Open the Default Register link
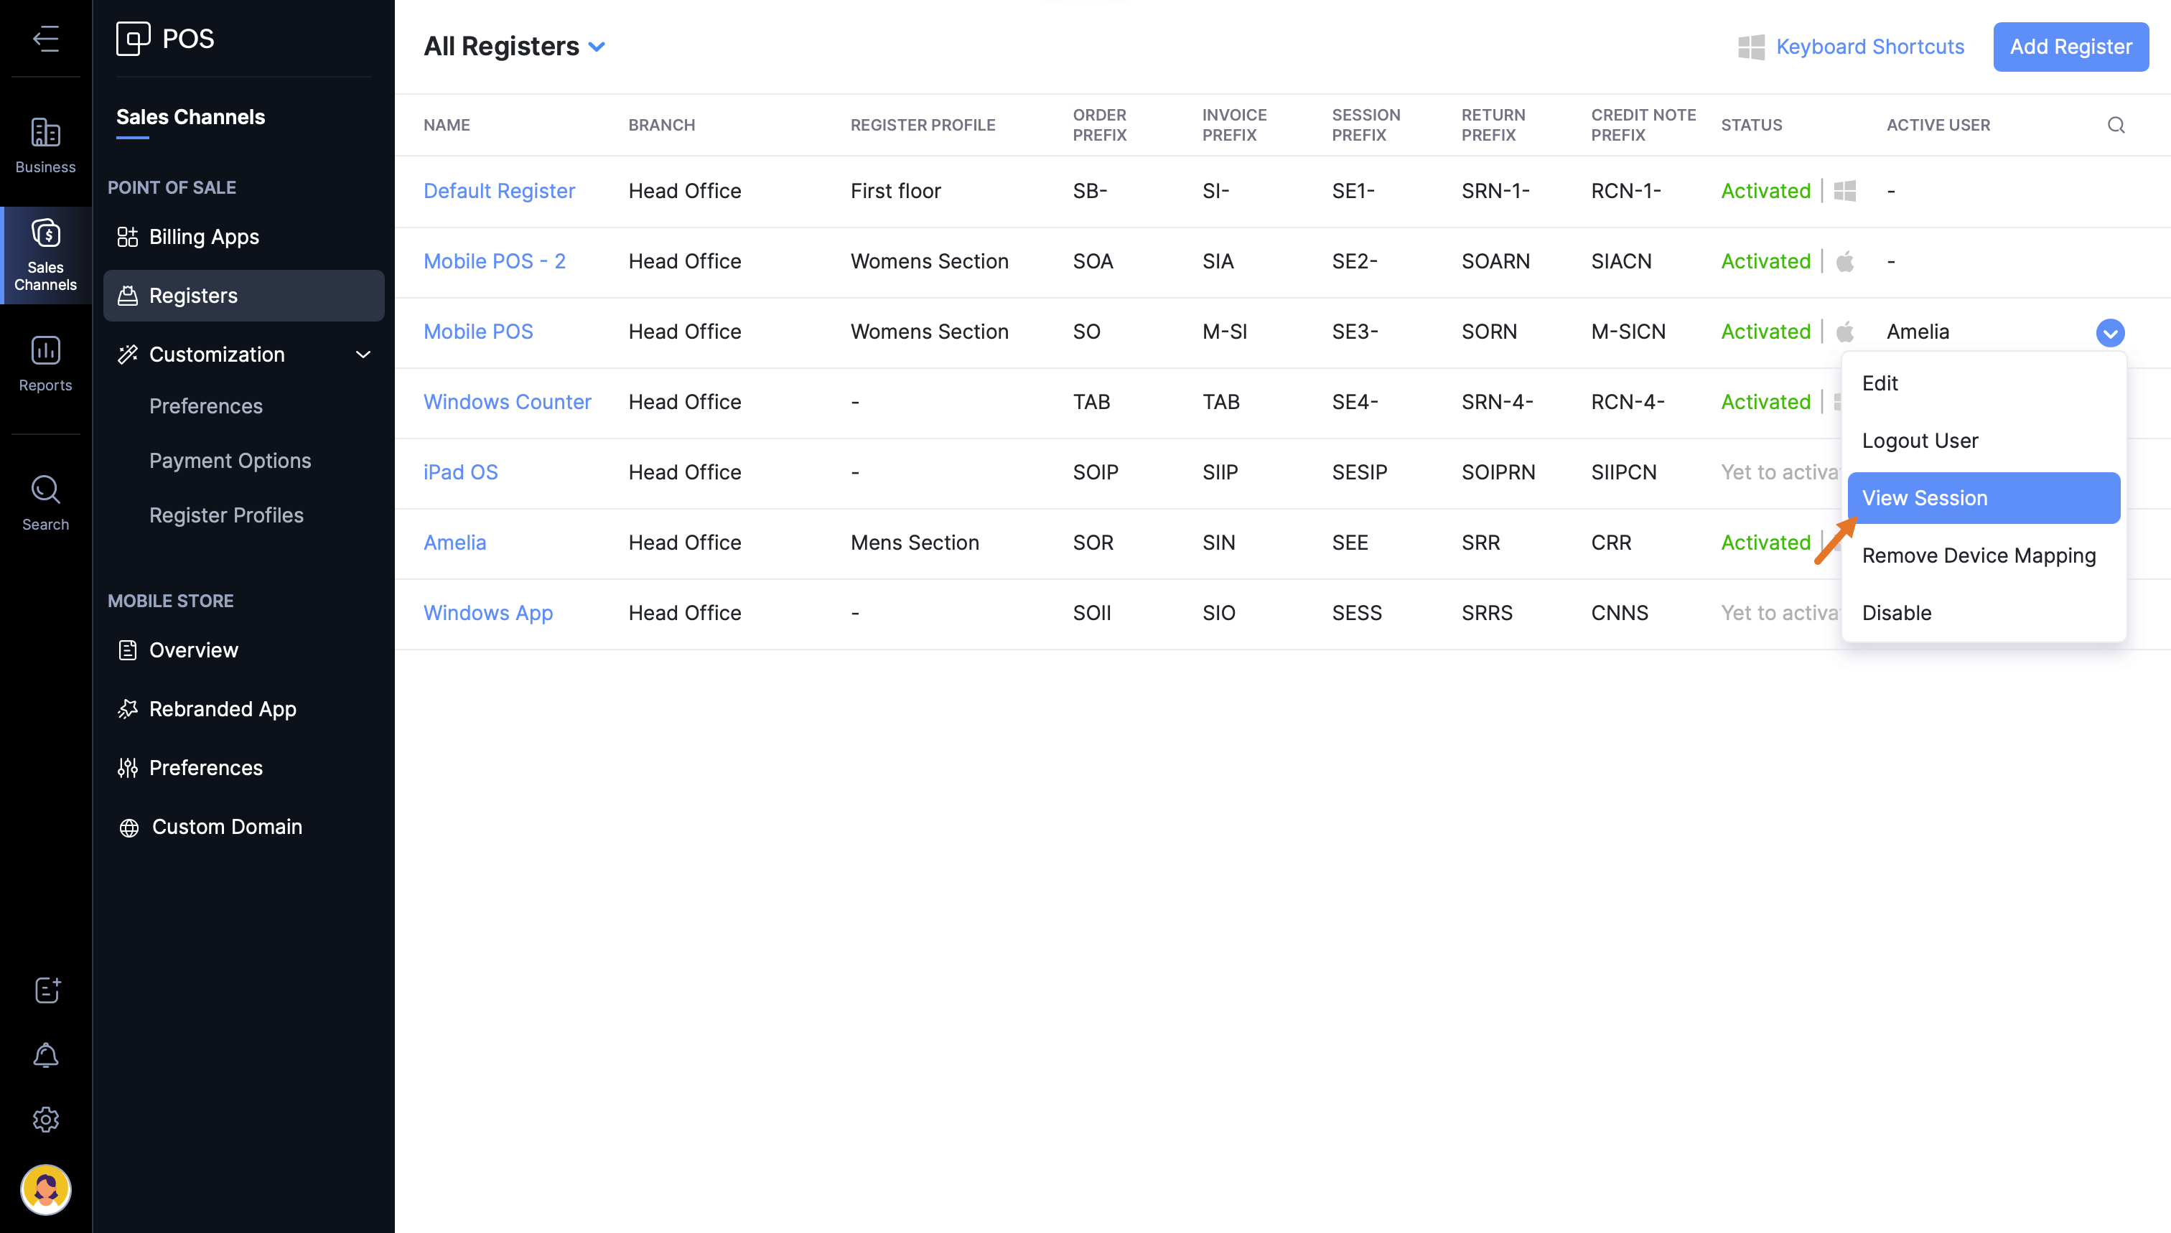This screenshot has width=2171, height=1233. (x=499, y=190)
